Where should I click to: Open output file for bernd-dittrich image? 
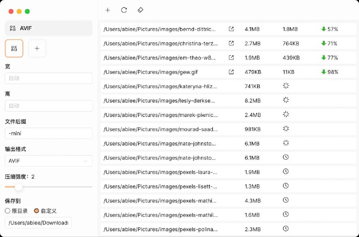pos(231,29)
